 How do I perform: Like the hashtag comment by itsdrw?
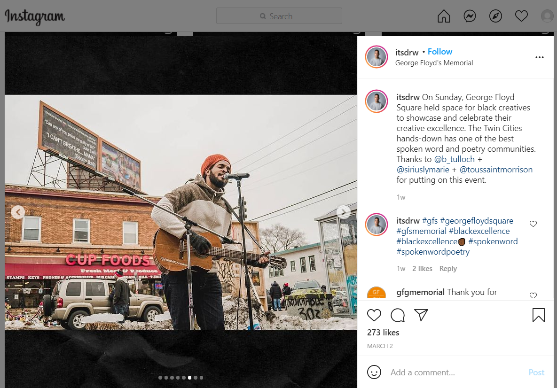533,224
